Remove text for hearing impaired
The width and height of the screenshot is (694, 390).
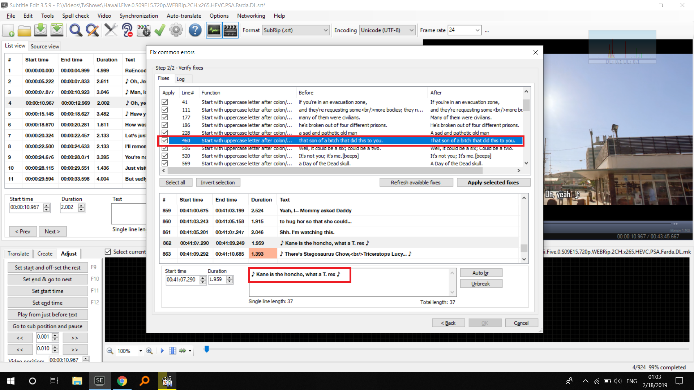[x=127, y=30]
